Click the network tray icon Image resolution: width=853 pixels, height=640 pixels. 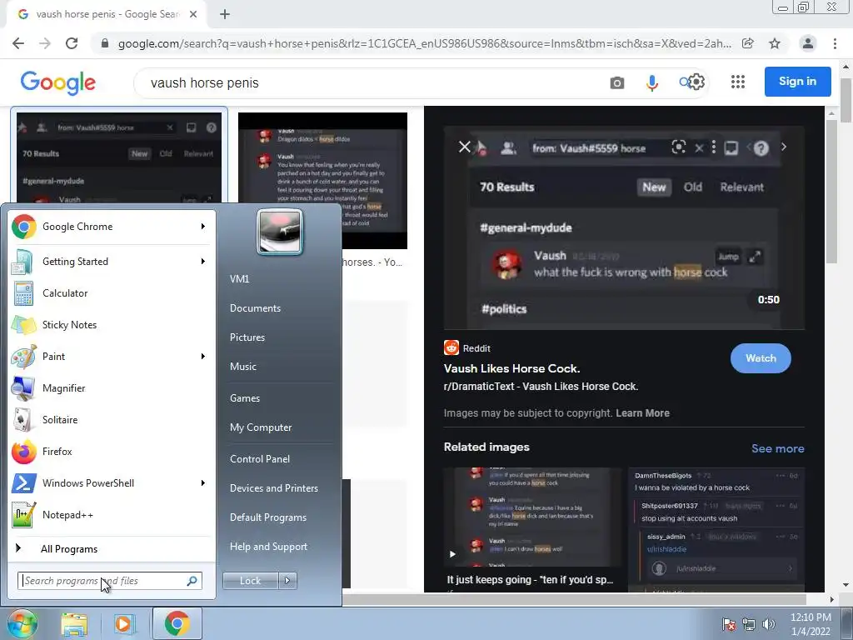[x=749, y=624]
